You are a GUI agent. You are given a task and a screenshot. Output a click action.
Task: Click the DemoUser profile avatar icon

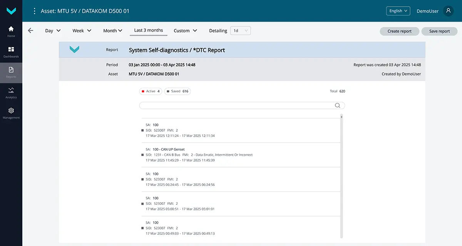point(448,11)
